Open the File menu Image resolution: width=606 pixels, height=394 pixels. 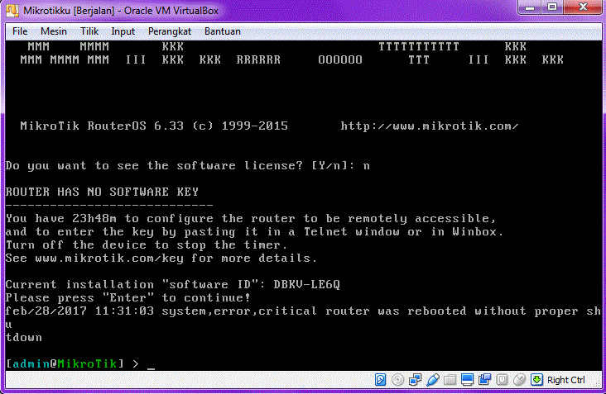point(20,31)
